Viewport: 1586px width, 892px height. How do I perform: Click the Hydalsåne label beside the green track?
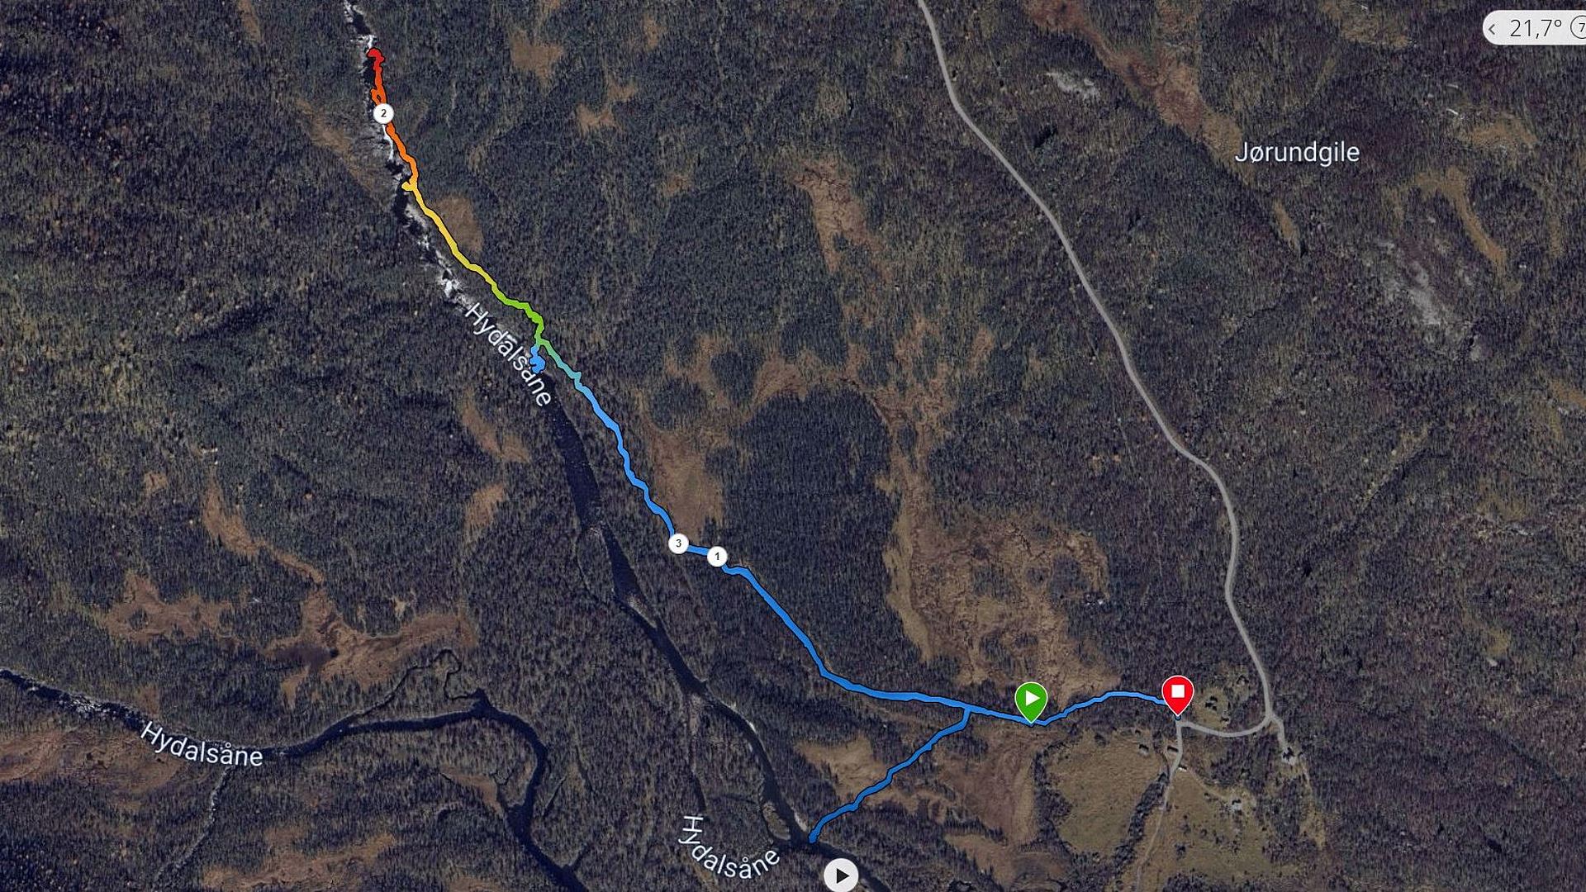(x=509, y=354)
